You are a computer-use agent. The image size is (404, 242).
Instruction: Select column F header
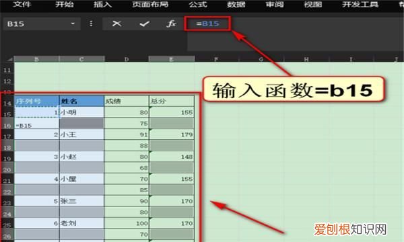216,59
